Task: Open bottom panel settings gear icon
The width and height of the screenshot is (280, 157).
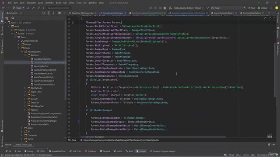Action: pyautogui.click(x=269, y=145)
